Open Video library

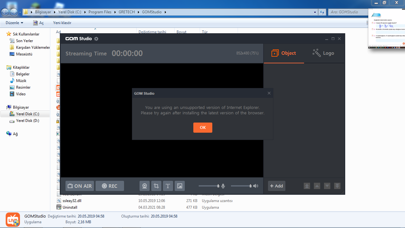pyautogui.click(x=21, y=94)
